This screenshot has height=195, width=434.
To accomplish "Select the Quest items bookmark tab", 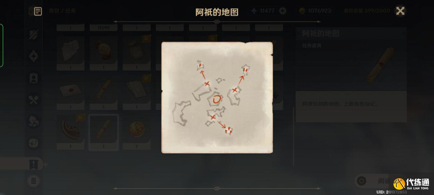I will coord(34,165).
